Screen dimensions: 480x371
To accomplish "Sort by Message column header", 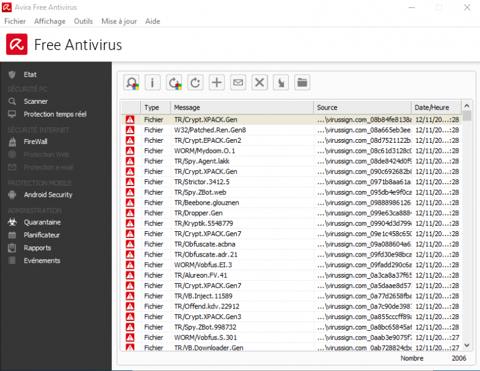I will point(242,108).
